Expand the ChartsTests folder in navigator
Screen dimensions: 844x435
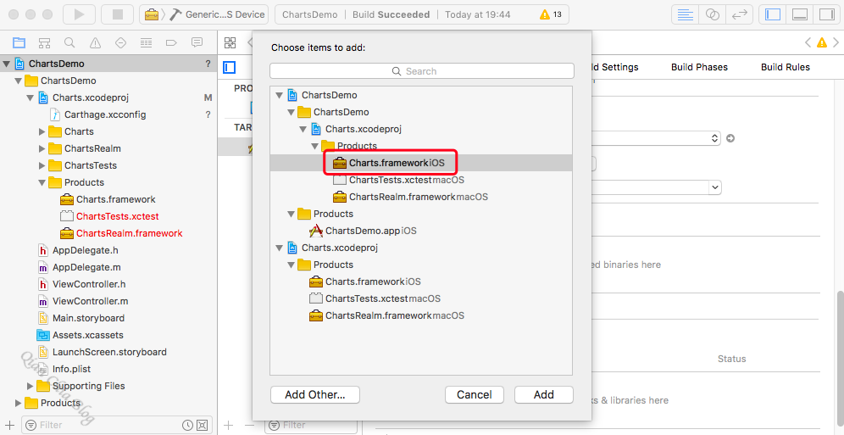(42, 166)
